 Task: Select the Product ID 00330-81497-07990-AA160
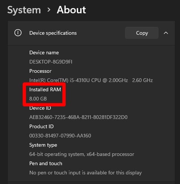pyautogui.click(x=60, y=136)
